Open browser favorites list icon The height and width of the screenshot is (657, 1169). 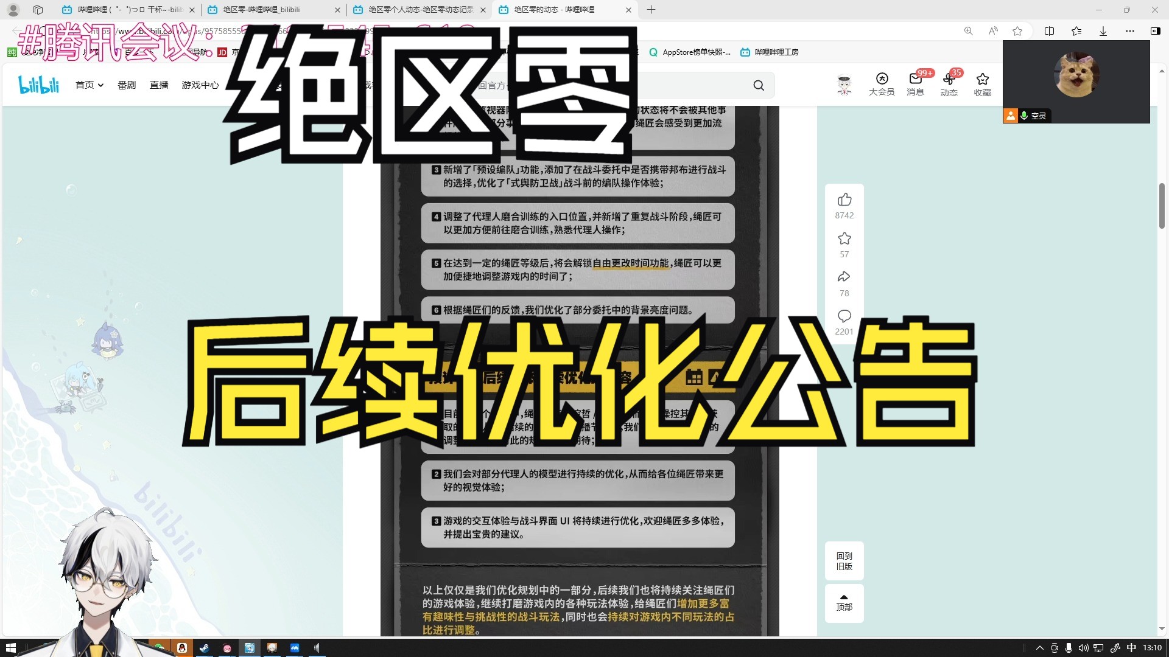click(1076, 31)
